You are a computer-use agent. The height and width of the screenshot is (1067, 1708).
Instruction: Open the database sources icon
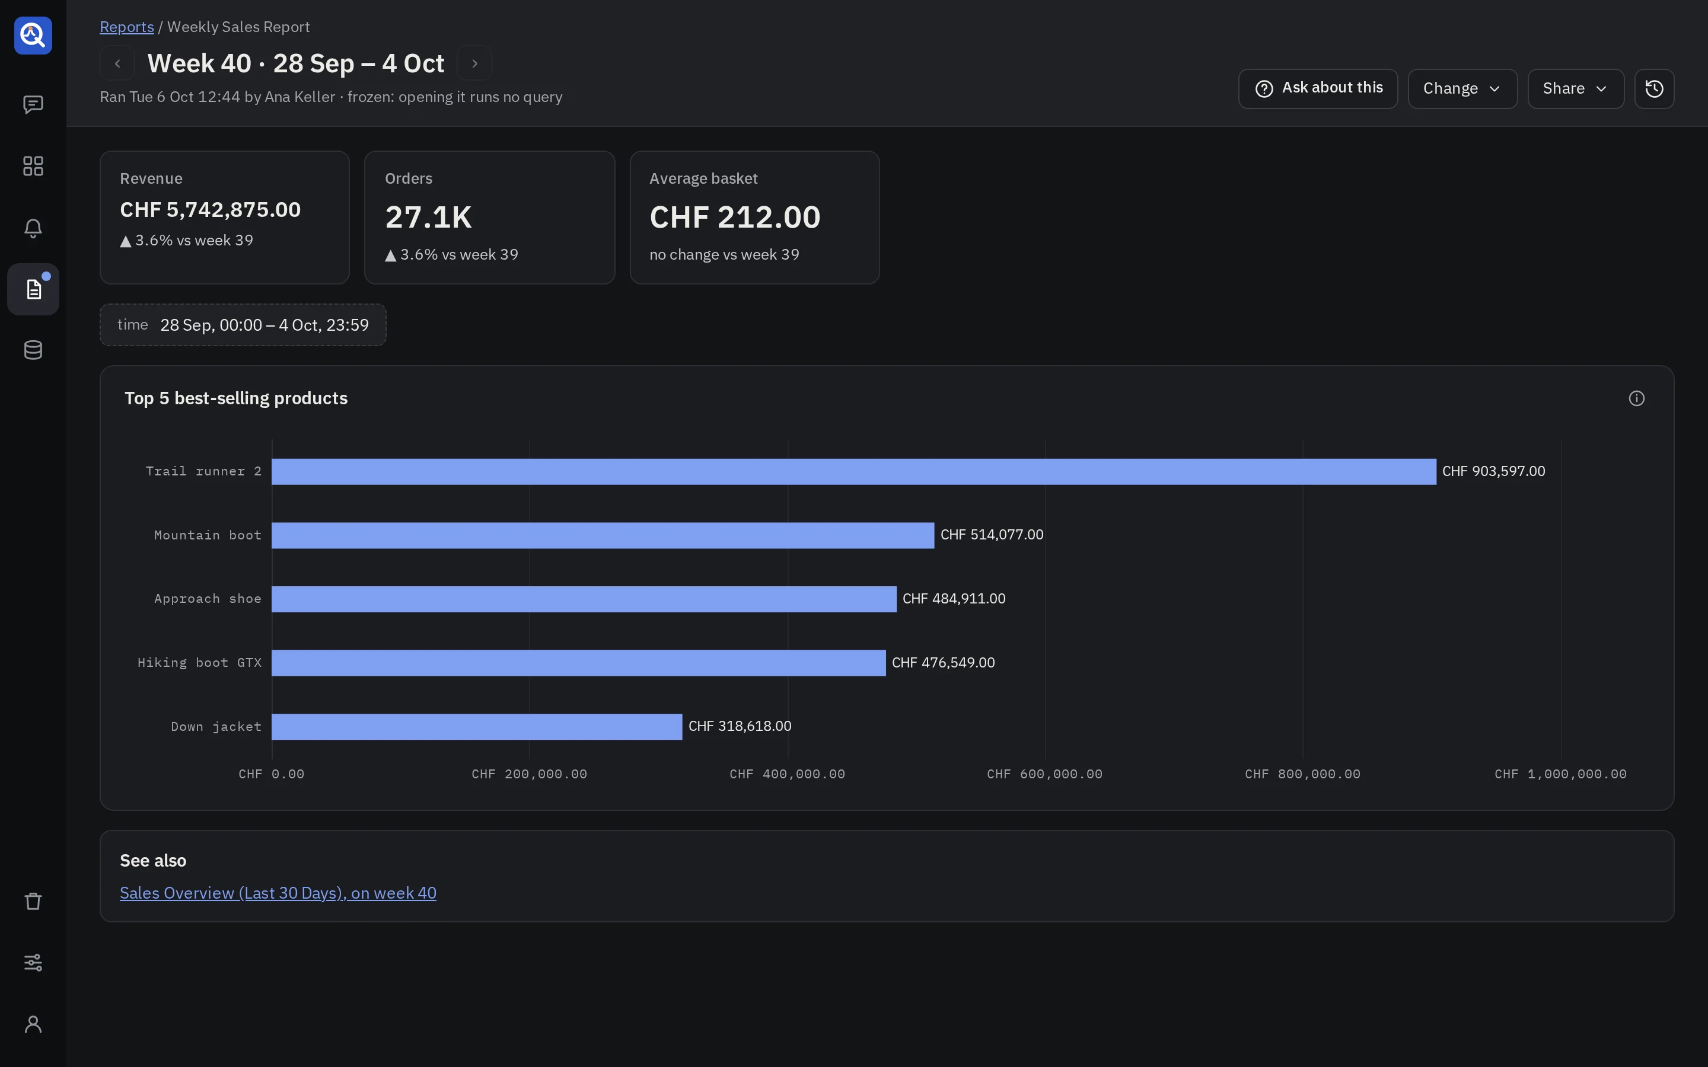tap(33, 350)
